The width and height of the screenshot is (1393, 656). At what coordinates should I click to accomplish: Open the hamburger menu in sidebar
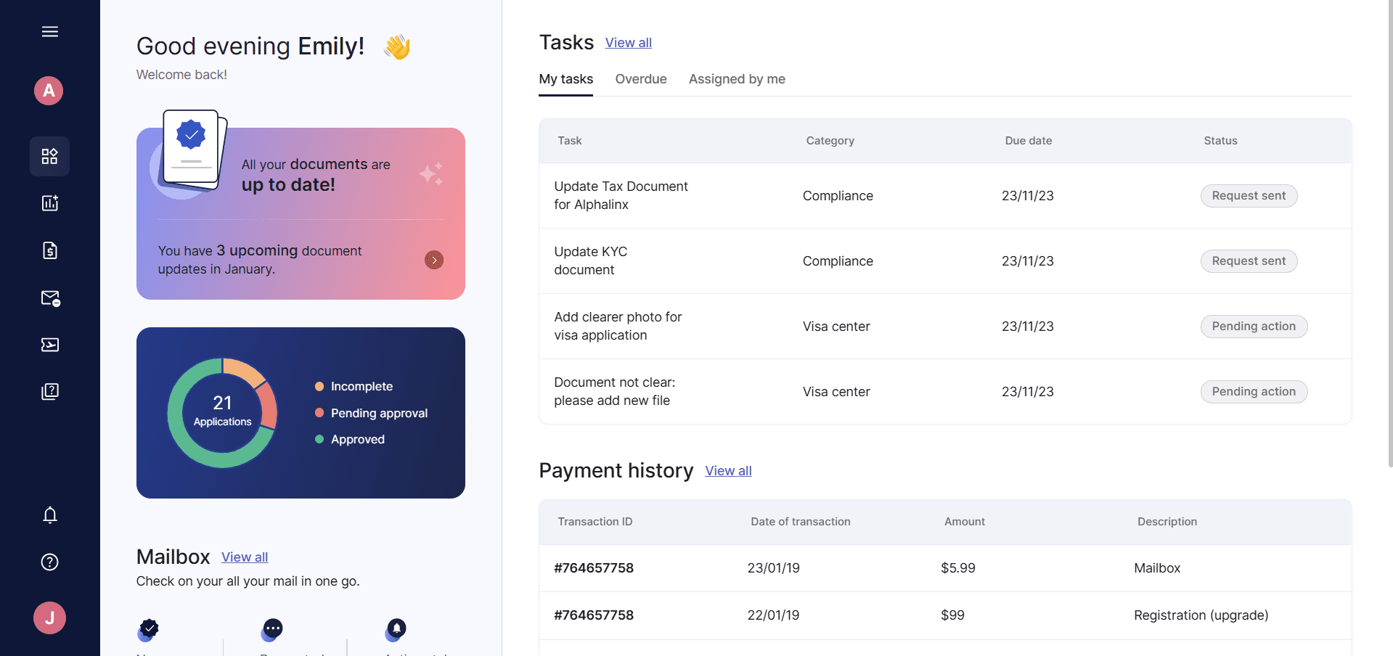click(49, 31)
